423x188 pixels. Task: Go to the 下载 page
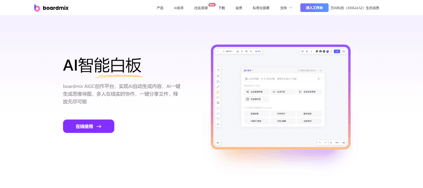pos(222,8)
